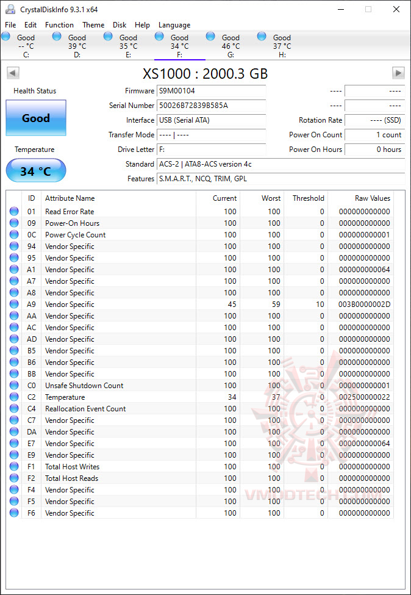
Task: Click status orb for attribute DA
Action: (14, 432)
